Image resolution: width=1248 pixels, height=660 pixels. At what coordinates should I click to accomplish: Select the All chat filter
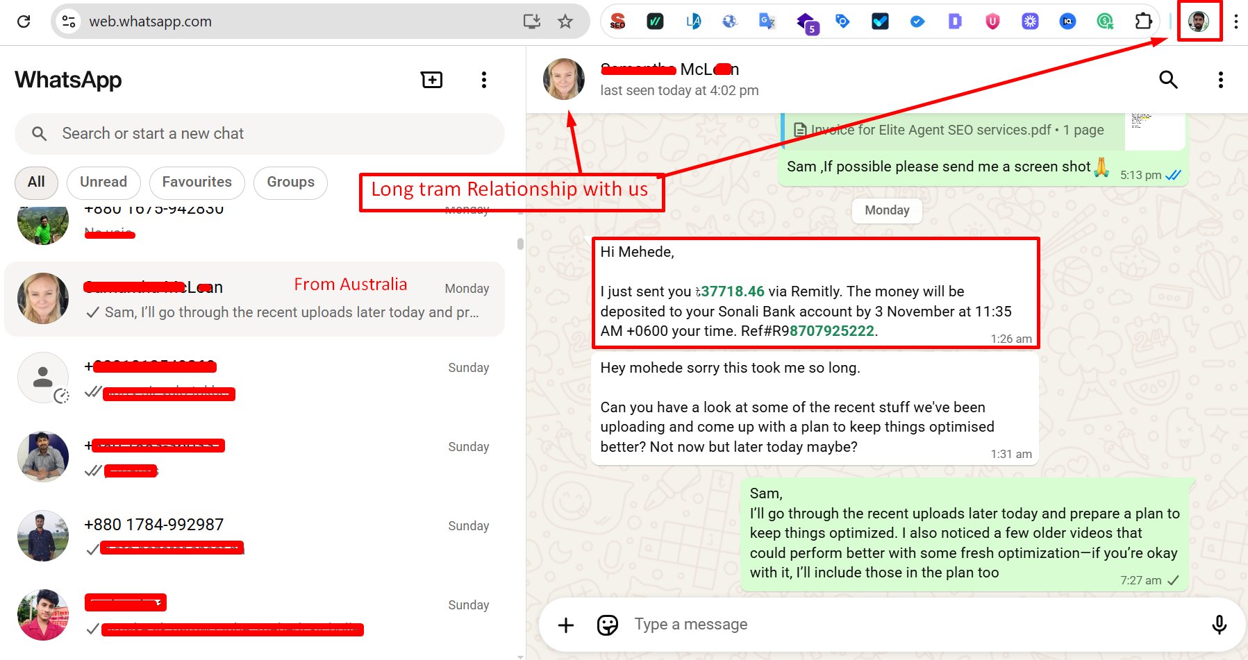coord(36,183)
